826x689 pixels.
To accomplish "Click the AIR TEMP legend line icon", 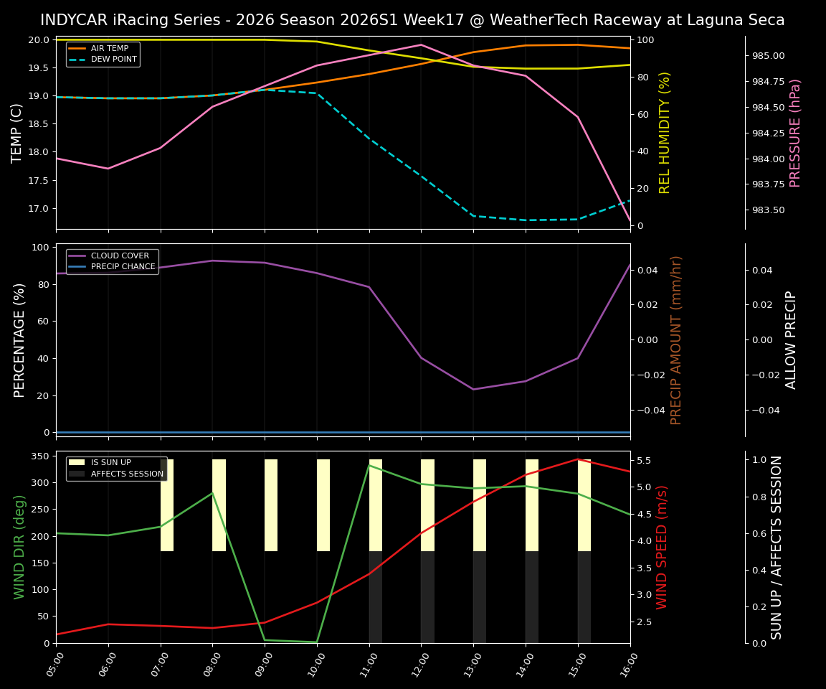I will click(77, 48).
